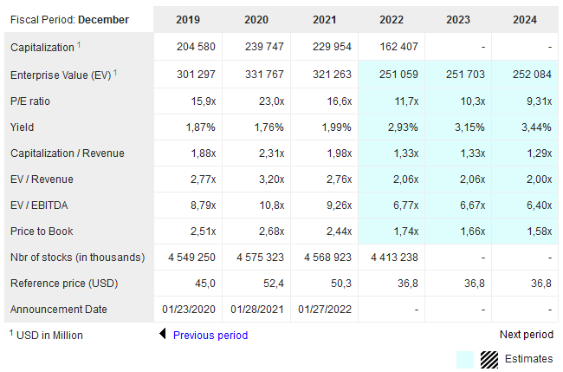The image size is (563, 372).
Task: Click the 2020 Announcement Date 01/28/2021 cell
Action: point(256,310)
